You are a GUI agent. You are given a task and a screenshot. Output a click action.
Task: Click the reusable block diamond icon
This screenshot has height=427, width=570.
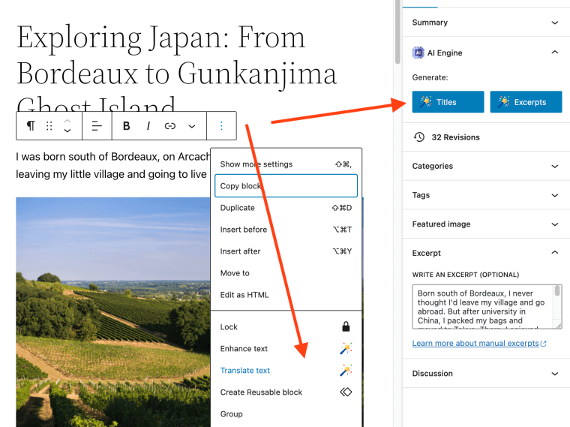click(346, 392)
